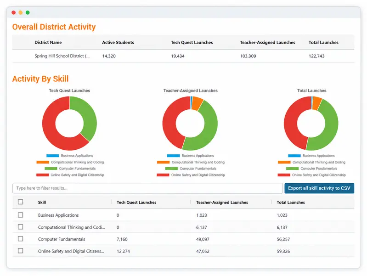
Task: Toggle Computational Thinking legend swatch under Tech Quest chart
Action: point(43,162)
